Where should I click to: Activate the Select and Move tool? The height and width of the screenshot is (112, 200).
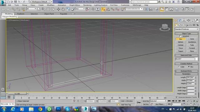pyautogui.click(x=58, y=9)
